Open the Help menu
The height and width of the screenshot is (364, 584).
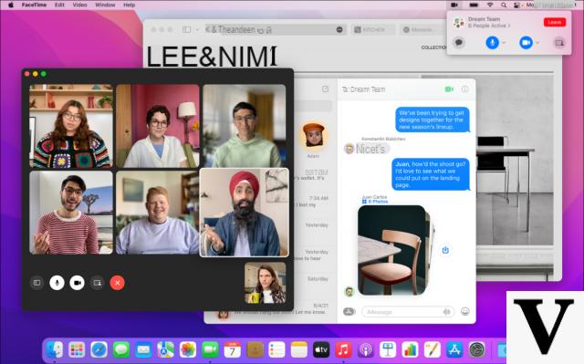(129, 5)
